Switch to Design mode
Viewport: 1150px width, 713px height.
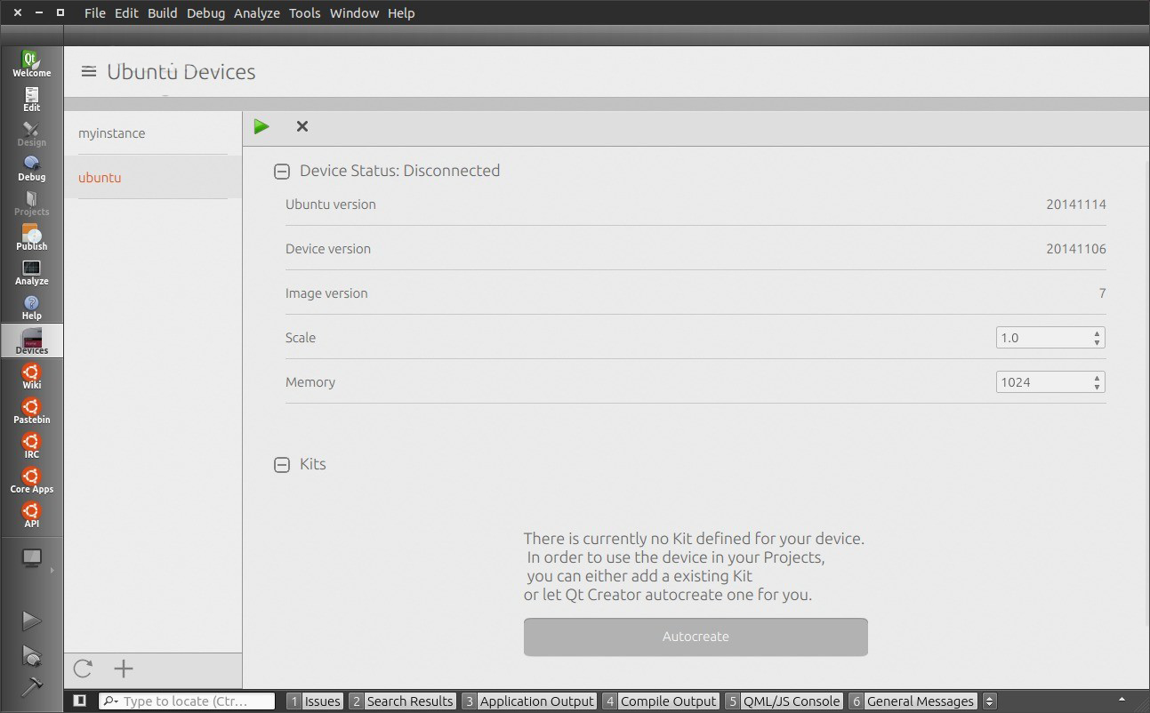tap(31, 132)
